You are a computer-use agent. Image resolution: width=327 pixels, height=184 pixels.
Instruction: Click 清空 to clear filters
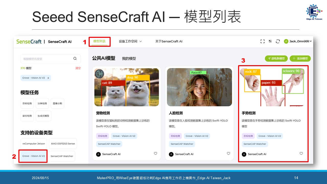click(x=78, y=68)
